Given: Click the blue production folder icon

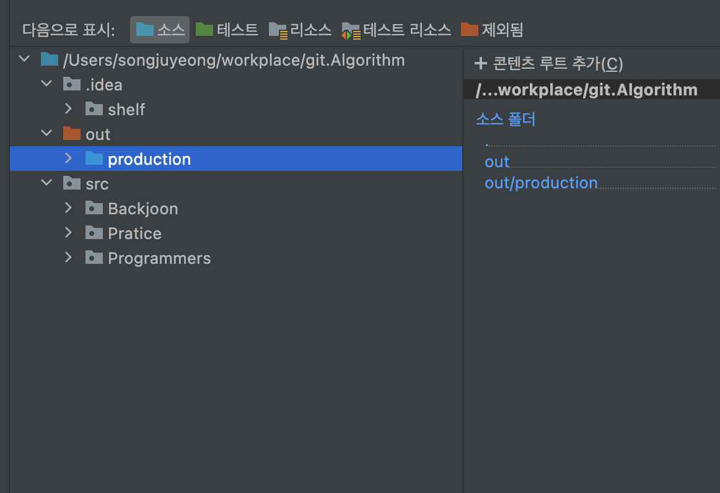Looking at the screenshot, I should click(x=94, y=159).
